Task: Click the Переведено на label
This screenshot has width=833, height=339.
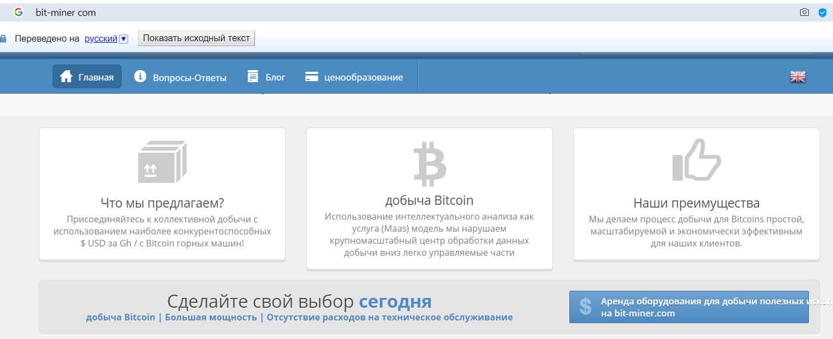Action: [x=47, y=39]
